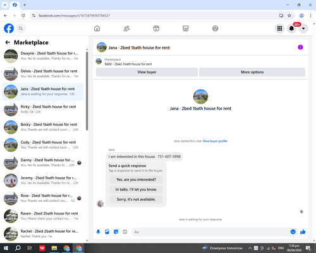Screen dimensions: 316x253
Task: Send a thumbs-up like
Action: click(x=303, y=232)
